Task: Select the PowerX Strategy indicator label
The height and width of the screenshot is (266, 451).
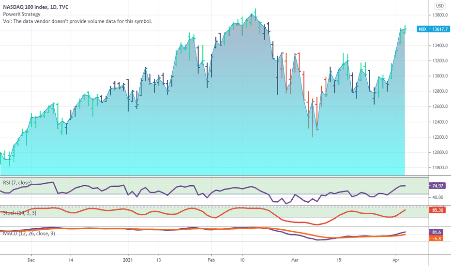Action: pyautogui.click(x=22, y=14)
